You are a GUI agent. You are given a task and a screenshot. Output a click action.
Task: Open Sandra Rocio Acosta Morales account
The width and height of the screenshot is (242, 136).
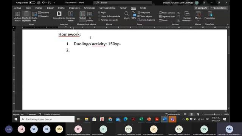coord(181,3)
